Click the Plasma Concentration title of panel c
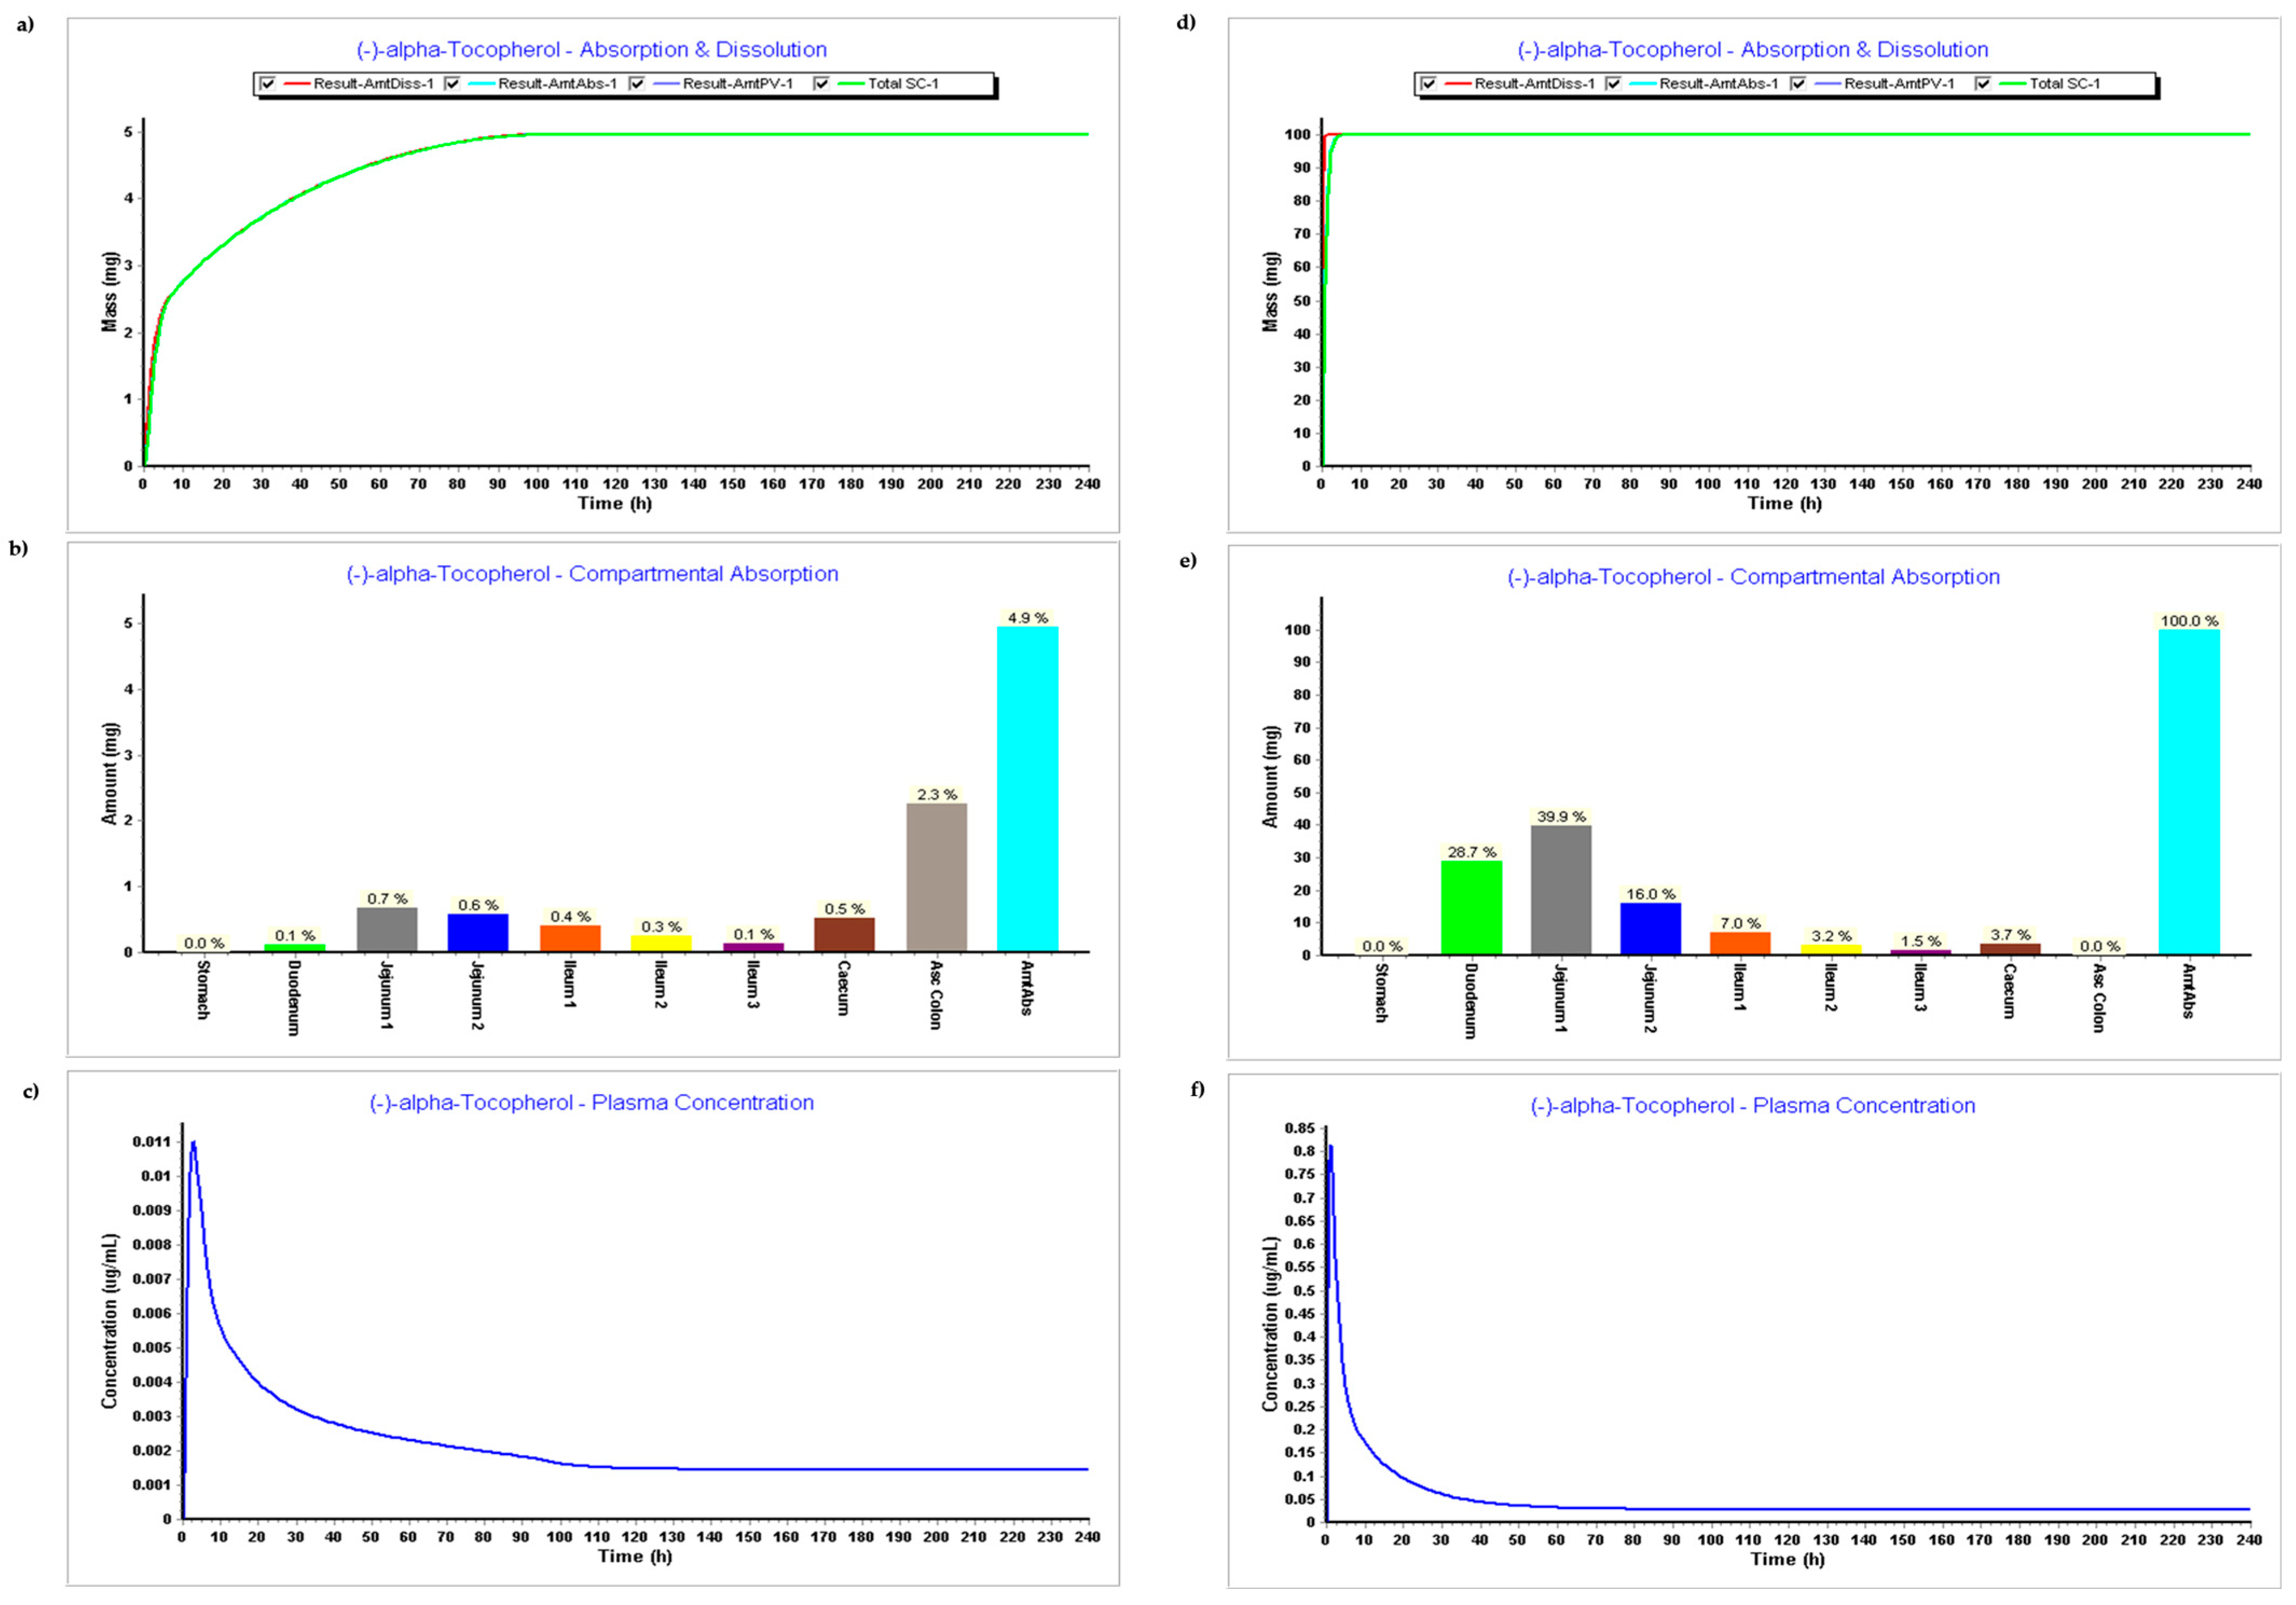 (591, 1103)
